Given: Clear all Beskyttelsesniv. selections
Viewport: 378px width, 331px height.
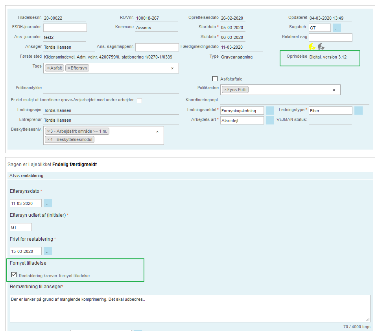Looking at the screenshot, I should tap(157, 132).
